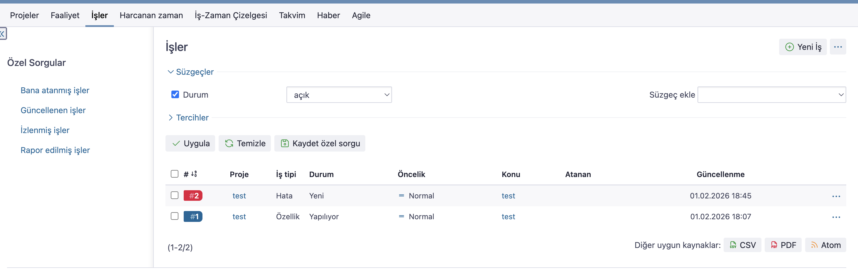This screenshot has width=858, height=272.
Task: Open the actions menu for issue #2
Action: [x=836, y=196]
